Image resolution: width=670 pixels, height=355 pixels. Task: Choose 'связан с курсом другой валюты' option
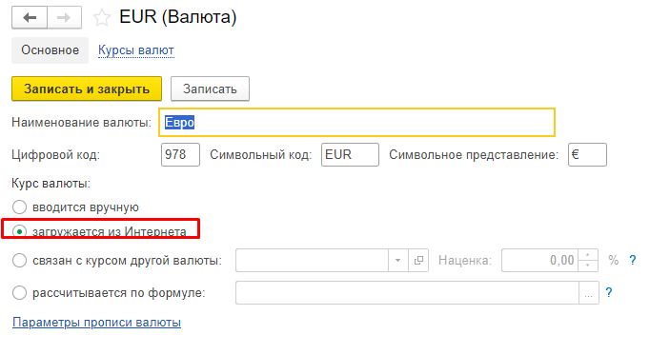coord(19,260)
